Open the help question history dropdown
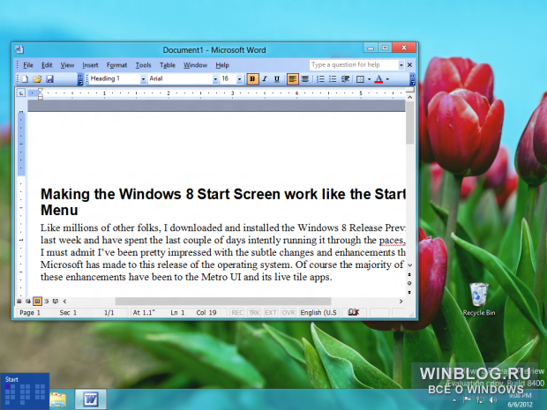547x410 pixels. tap(401, 65)
